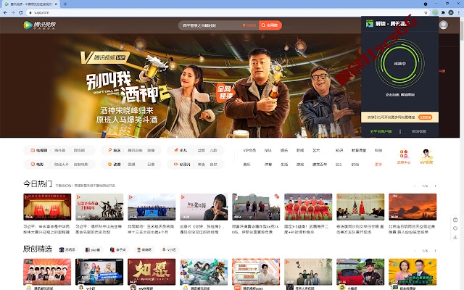The height and width of the screenshot is (290, 464).
Task: Click the green link at popup bottom left
Action: tap(381, 131)
